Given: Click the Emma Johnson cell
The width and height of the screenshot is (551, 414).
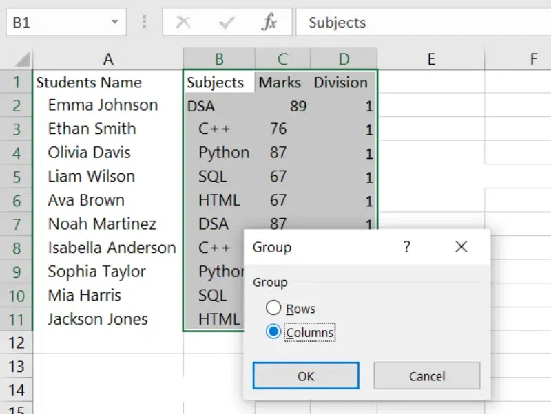Looking at the screenshot, I should click(103, 105).
